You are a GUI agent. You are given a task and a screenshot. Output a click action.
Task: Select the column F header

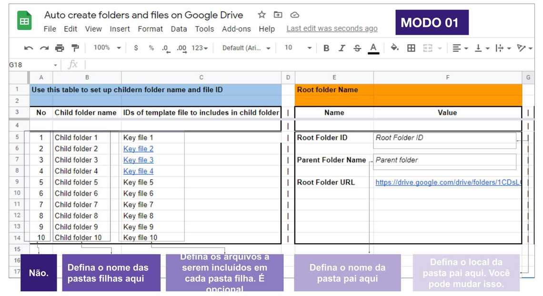point(448,78)
